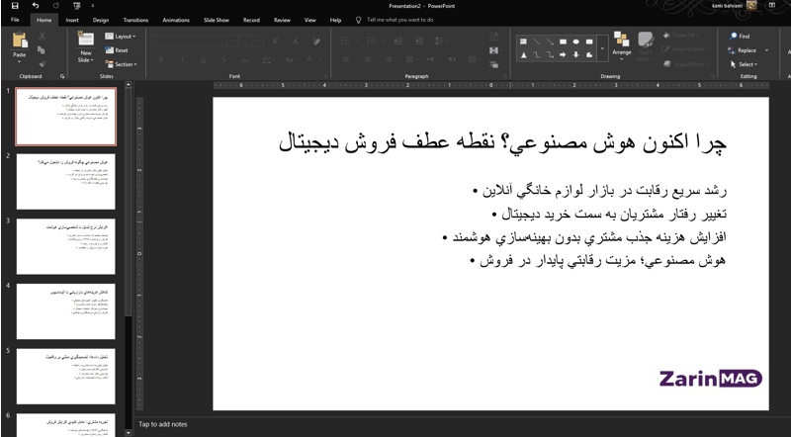Select the Format Painter brush

click(42, 64)
